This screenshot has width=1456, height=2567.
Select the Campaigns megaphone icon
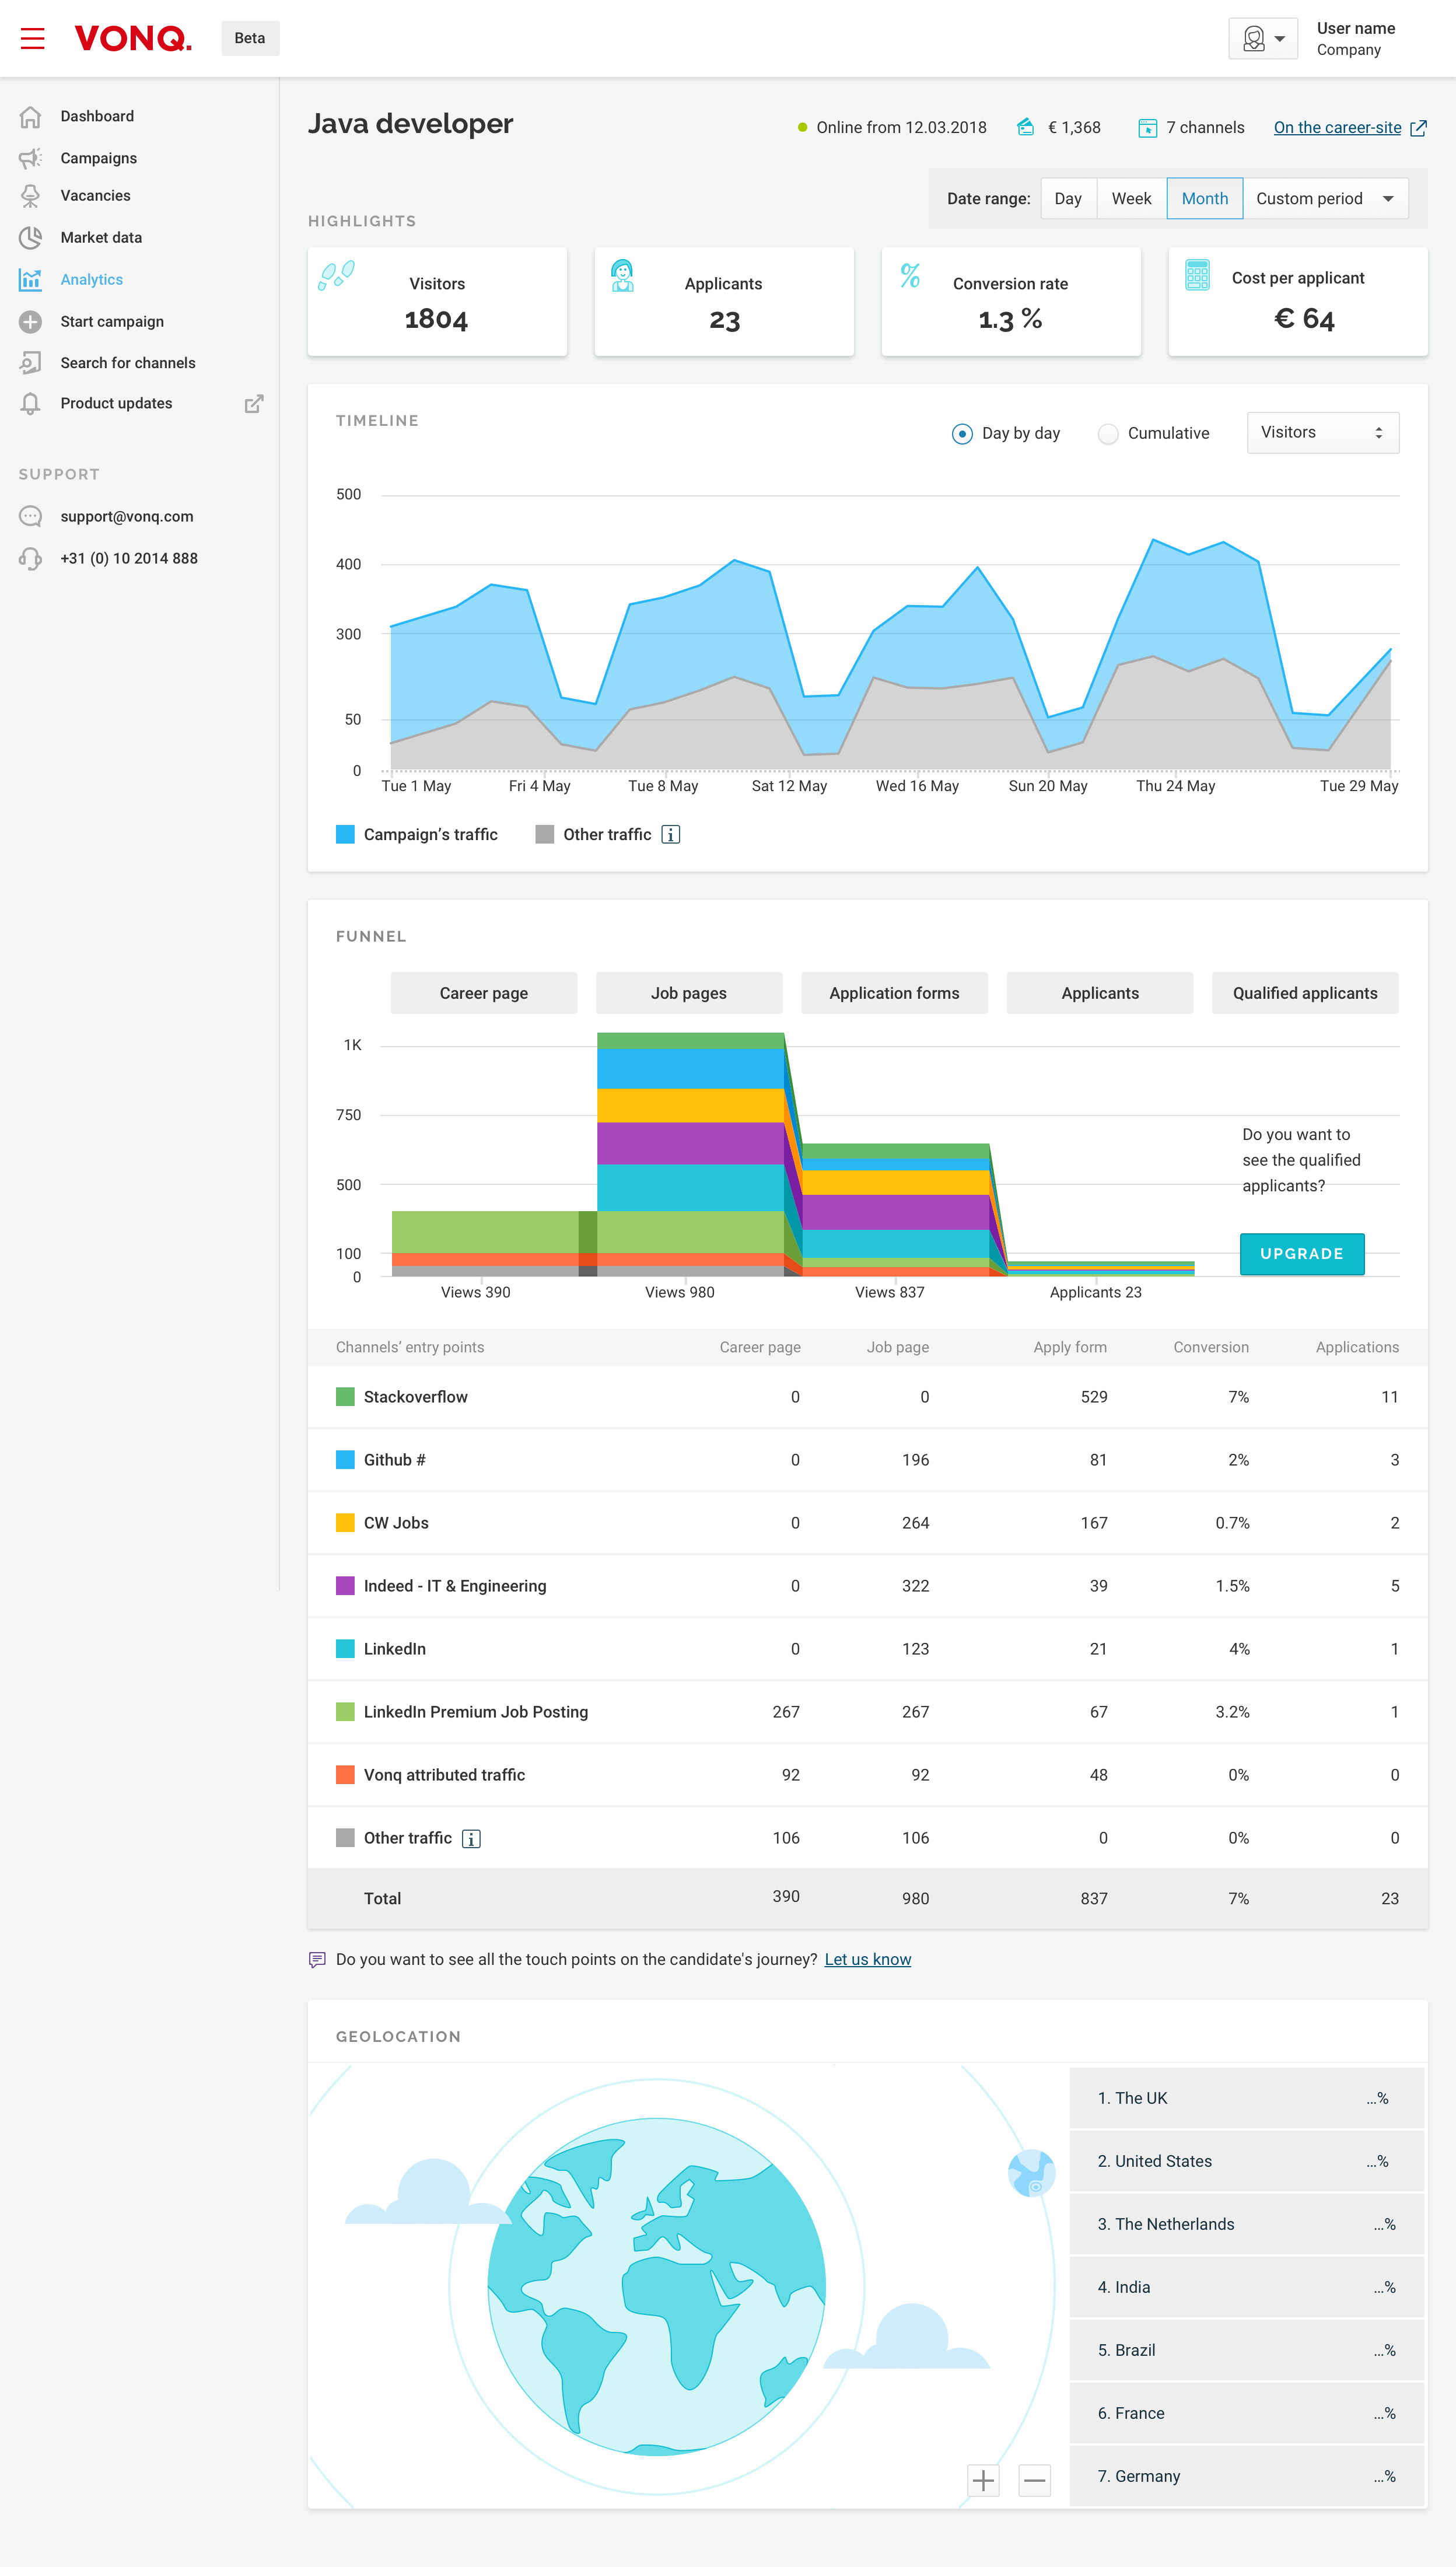coord(30,157)
